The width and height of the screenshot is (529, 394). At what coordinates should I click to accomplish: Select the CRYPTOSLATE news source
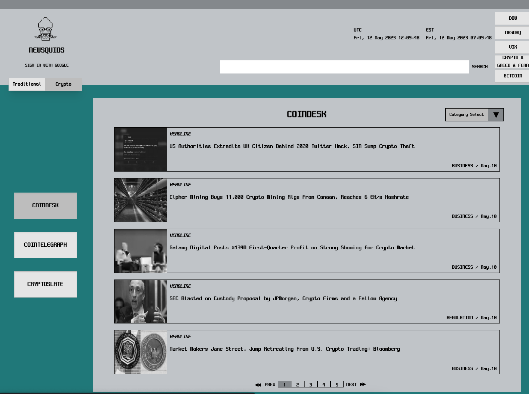click(45, 284)
